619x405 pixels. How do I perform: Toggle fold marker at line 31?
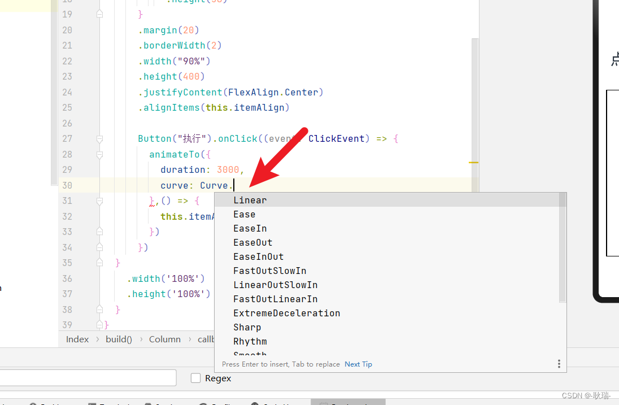(99, 201)
